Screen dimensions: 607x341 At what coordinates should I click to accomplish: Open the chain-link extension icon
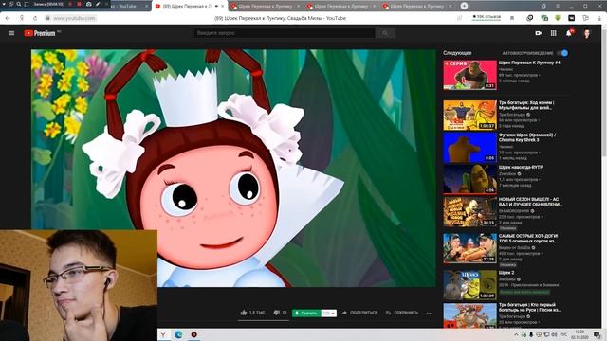tap(529, 18)
